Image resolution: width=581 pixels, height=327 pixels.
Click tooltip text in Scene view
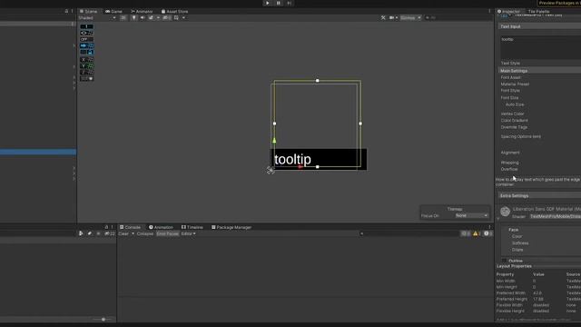[x=292, y=160]
